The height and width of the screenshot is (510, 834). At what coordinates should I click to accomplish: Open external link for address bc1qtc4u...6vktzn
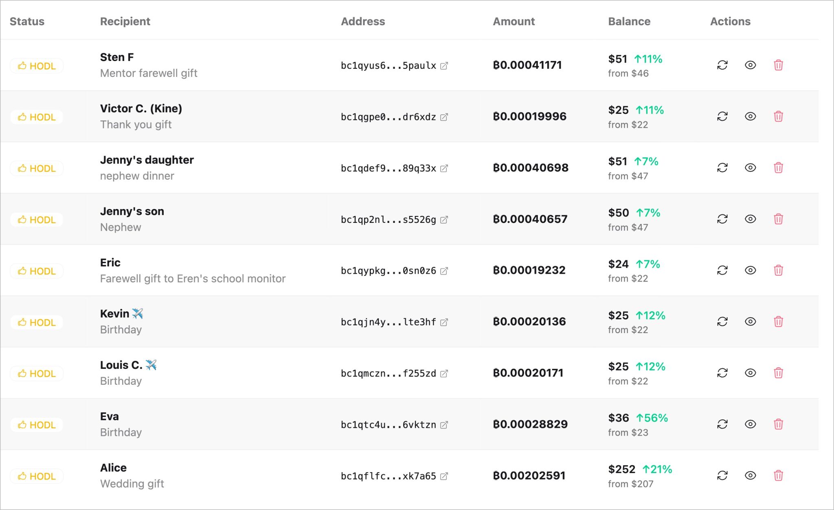(x=444, y=425)
